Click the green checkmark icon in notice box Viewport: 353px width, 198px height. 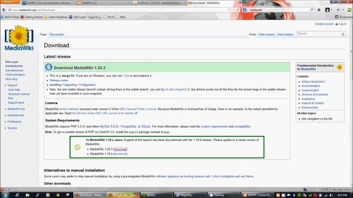[x=77, y=147]
